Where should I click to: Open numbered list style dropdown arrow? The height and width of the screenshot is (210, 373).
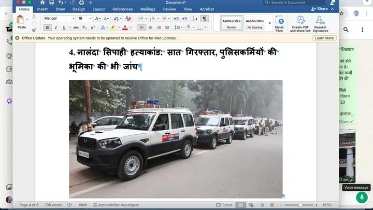coord(158,19)
